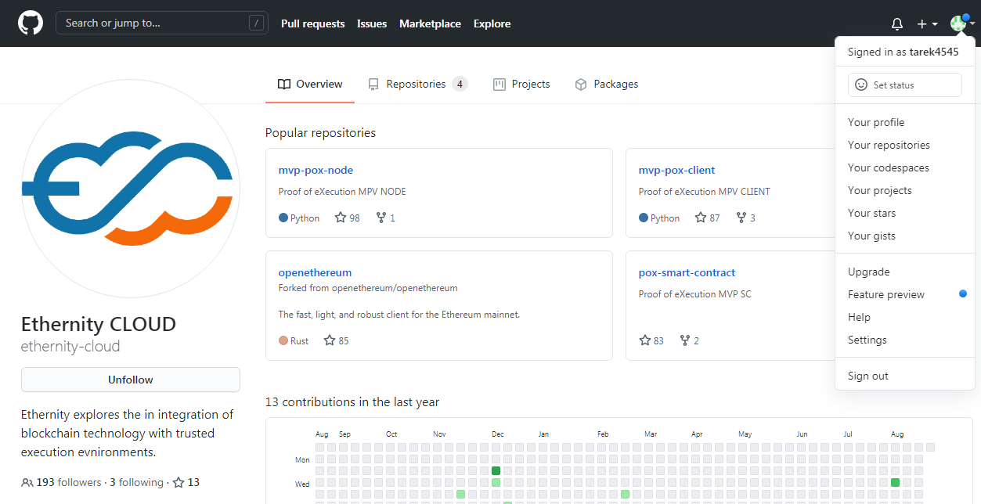Open the 193 followers link
The height and width of the screenshot is (504, 981).
pos(69,482)
